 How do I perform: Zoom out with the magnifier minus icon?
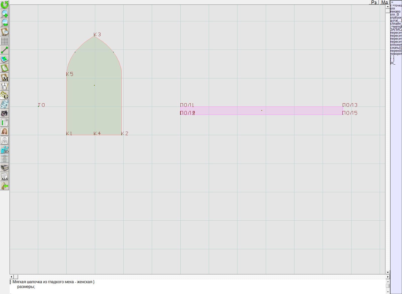(x=5, y=23)
